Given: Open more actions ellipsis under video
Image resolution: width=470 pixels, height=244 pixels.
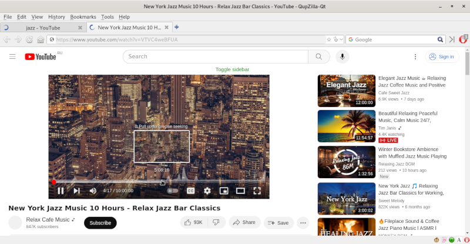Looking at the screenshot, I should point(303,223).
